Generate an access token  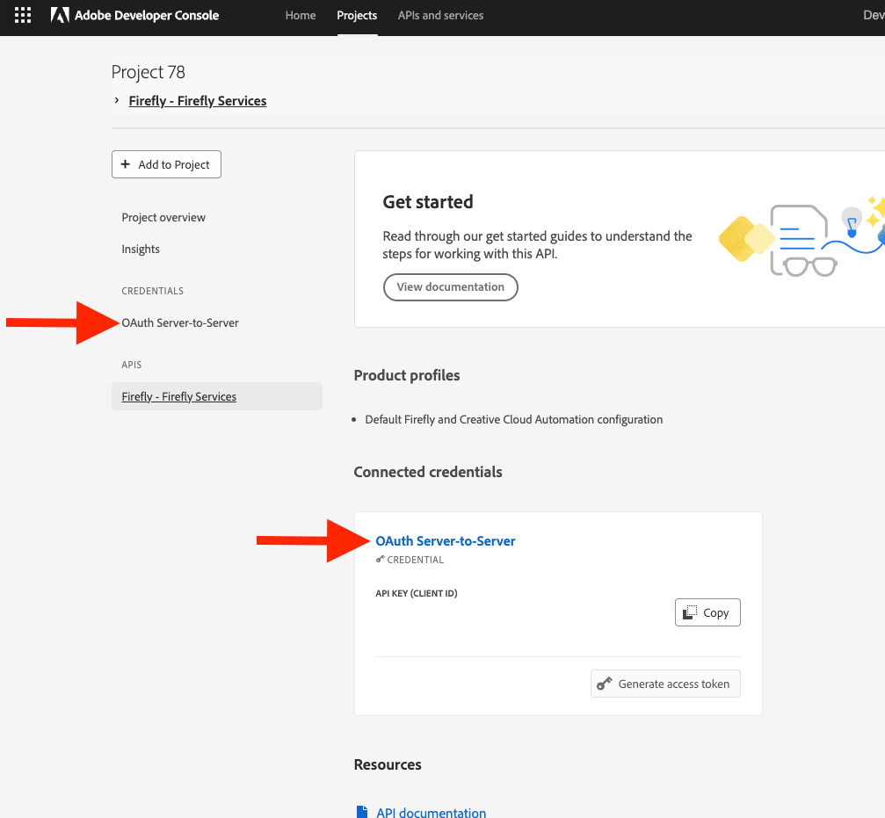(x=665, y=683)
